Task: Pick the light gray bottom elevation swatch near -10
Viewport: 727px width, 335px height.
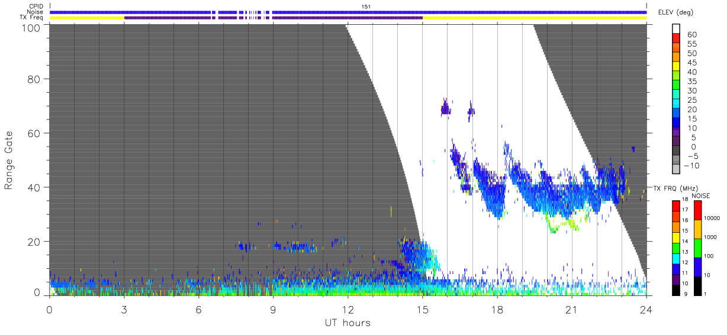Action: 676,169
